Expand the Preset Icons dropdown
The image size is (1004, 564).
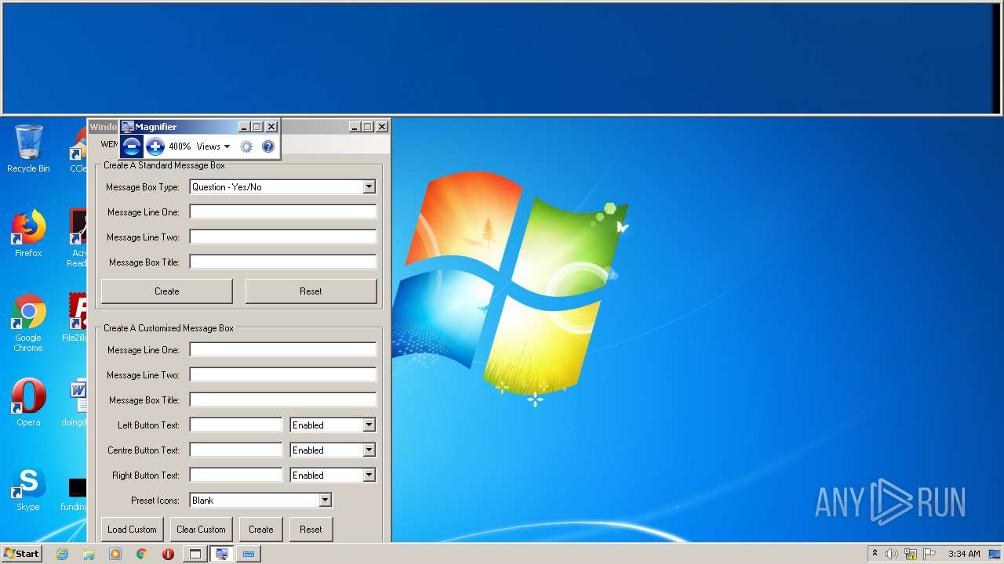coord(325,501)
